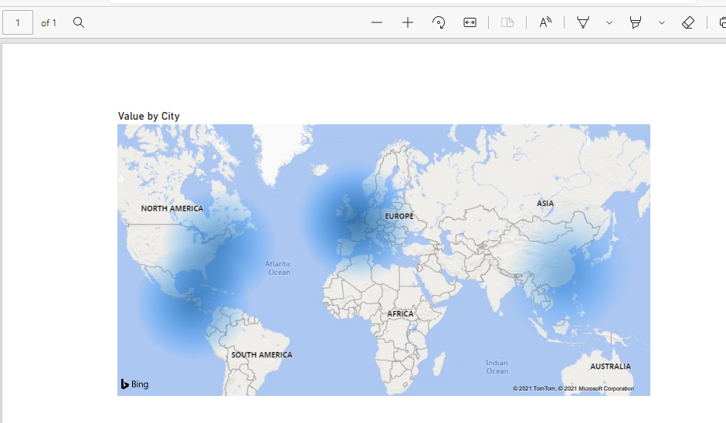
Task: Click the Indian Ocean label
Action: (x=497, y=367)
